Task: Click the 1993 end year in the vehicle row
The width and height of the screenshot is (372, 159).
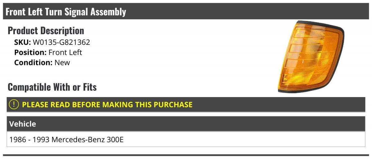Action: click(x=41, y=140)
